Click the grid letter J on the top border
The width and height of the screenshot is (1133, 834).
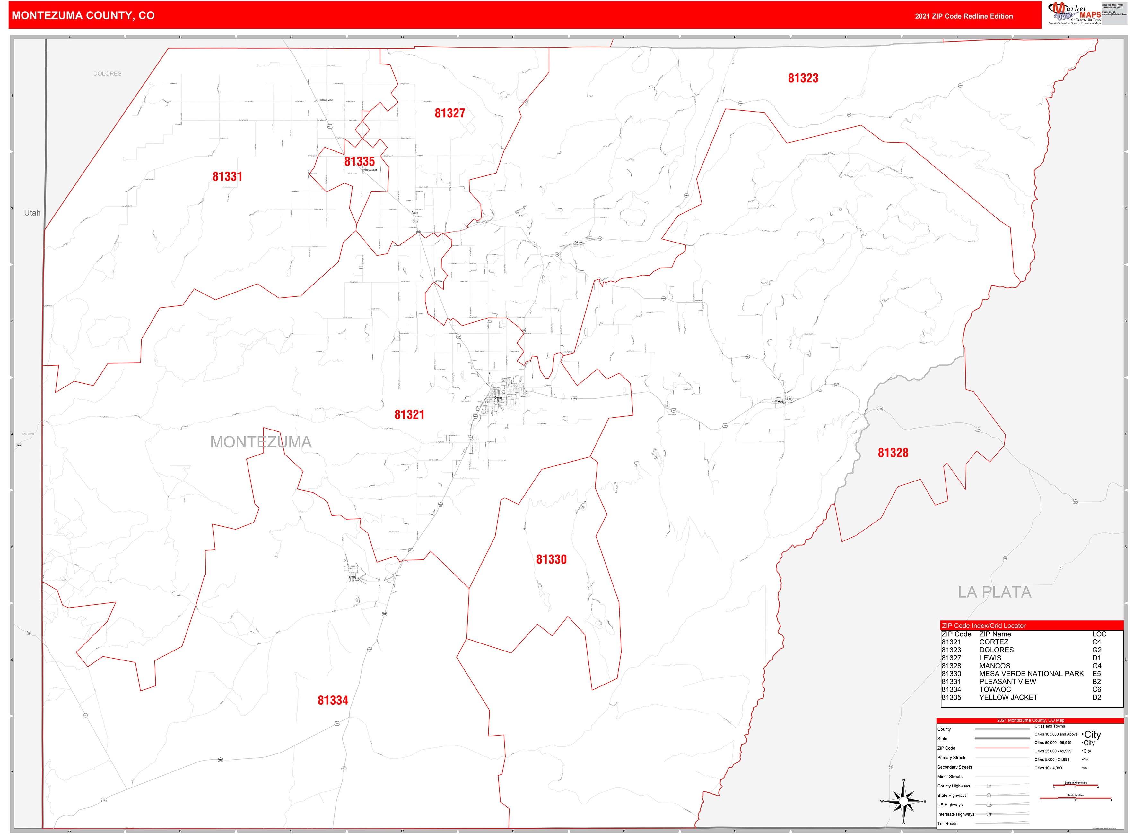coord(1067,36)
